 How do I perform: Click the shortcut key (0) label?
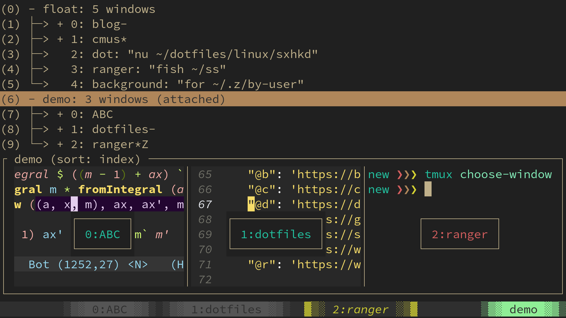pos(11,9)
